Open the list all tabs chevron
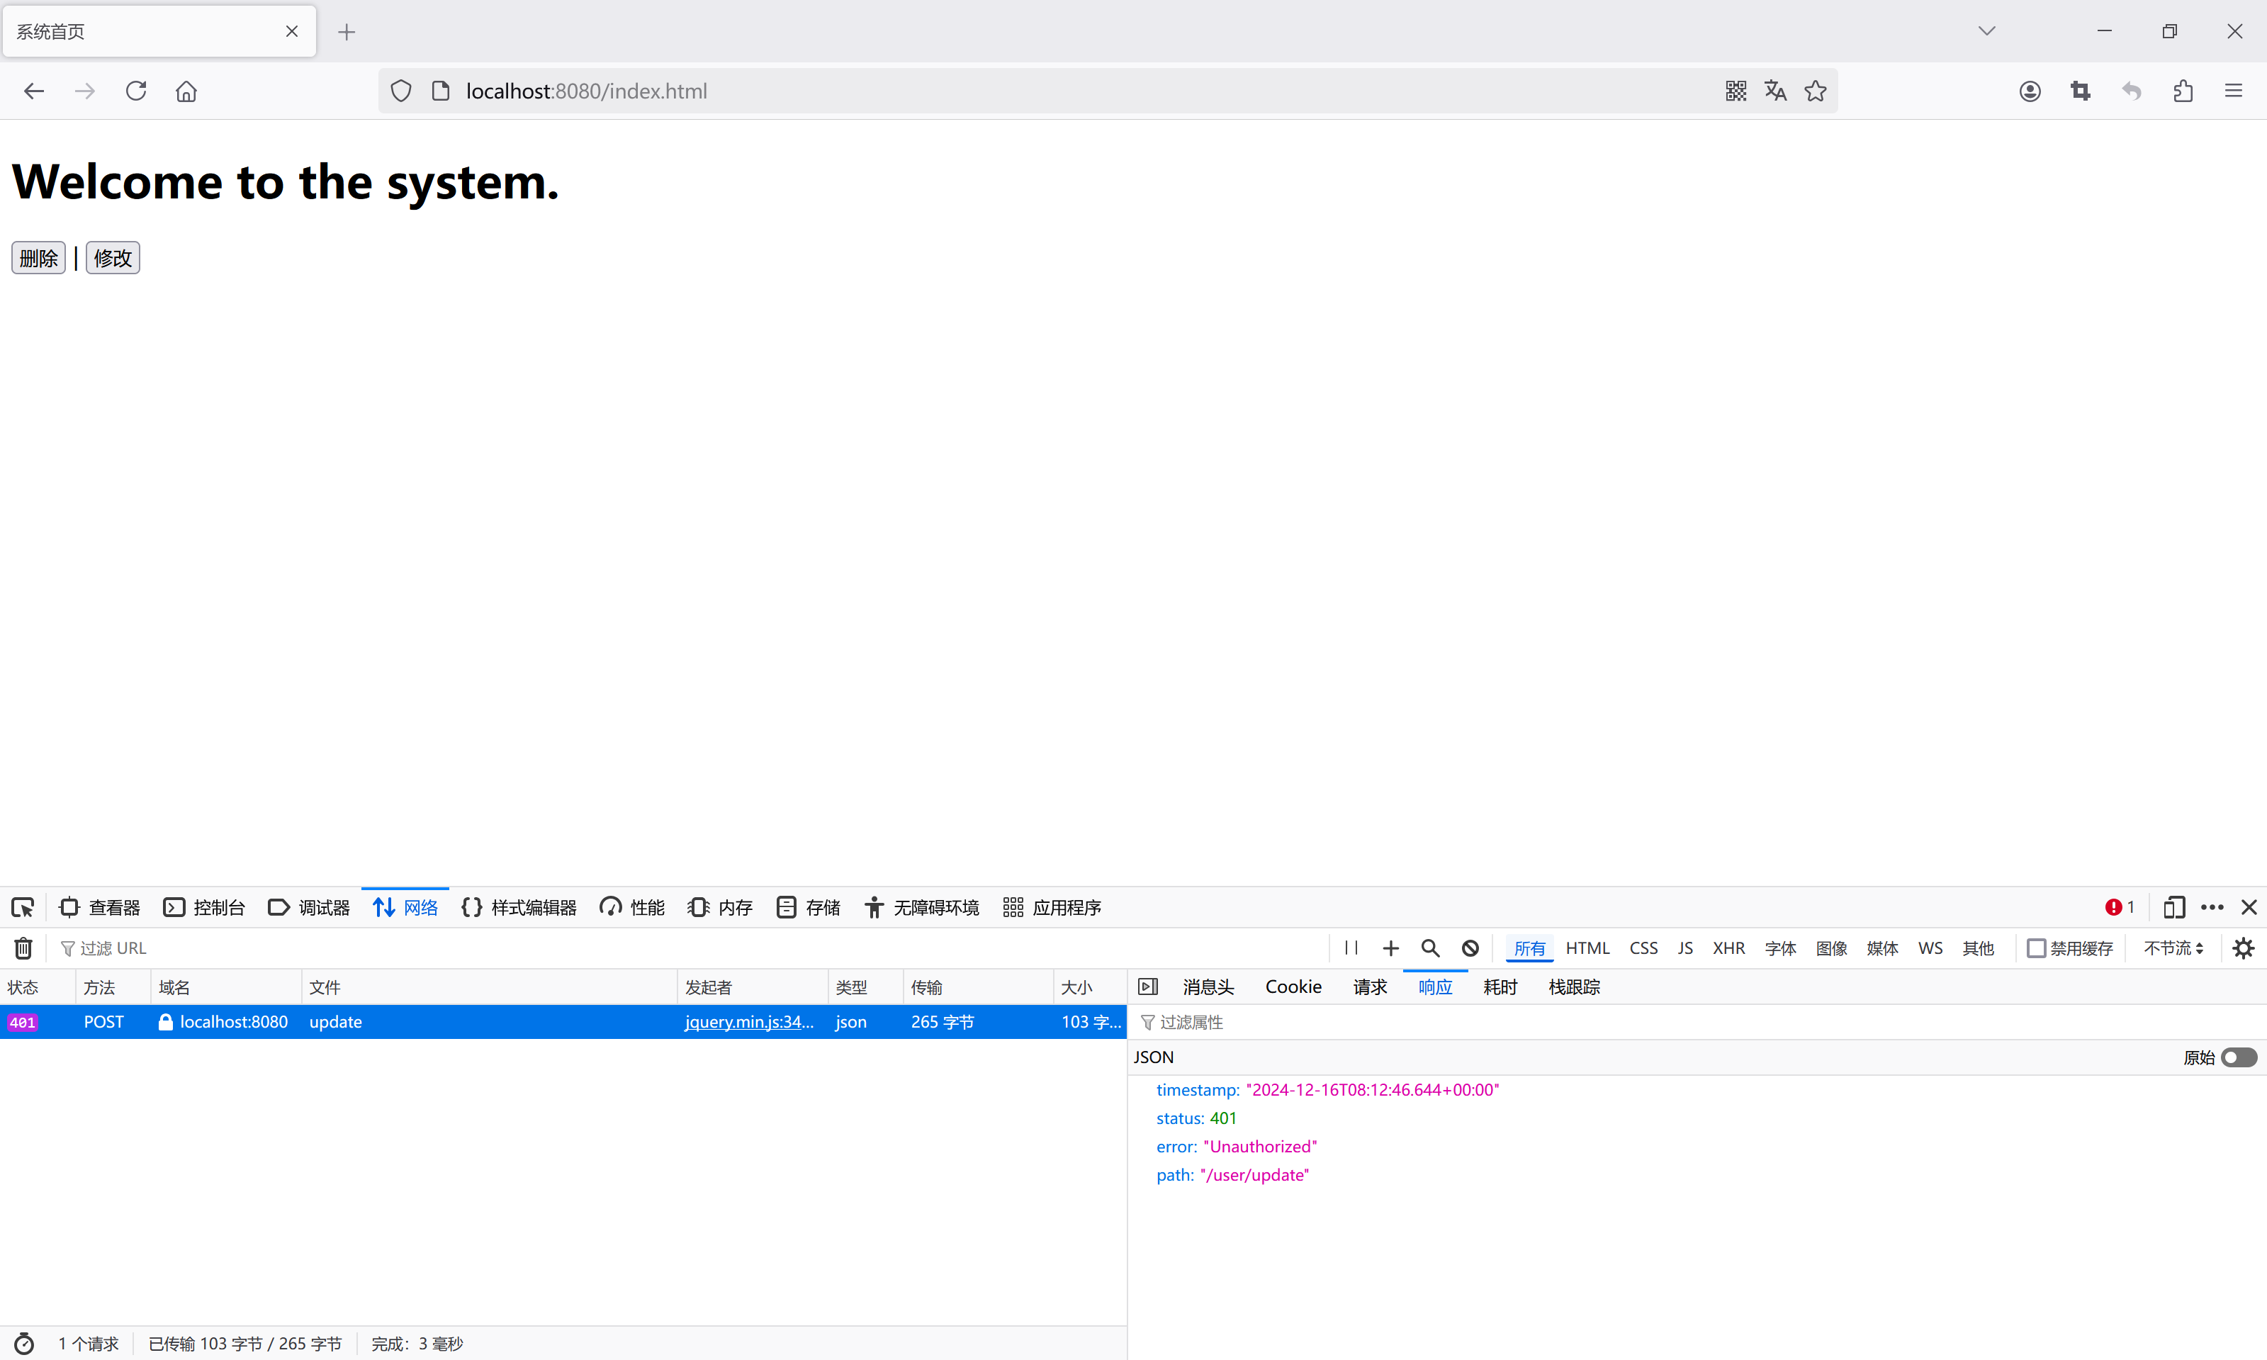 coord(1986,30)
